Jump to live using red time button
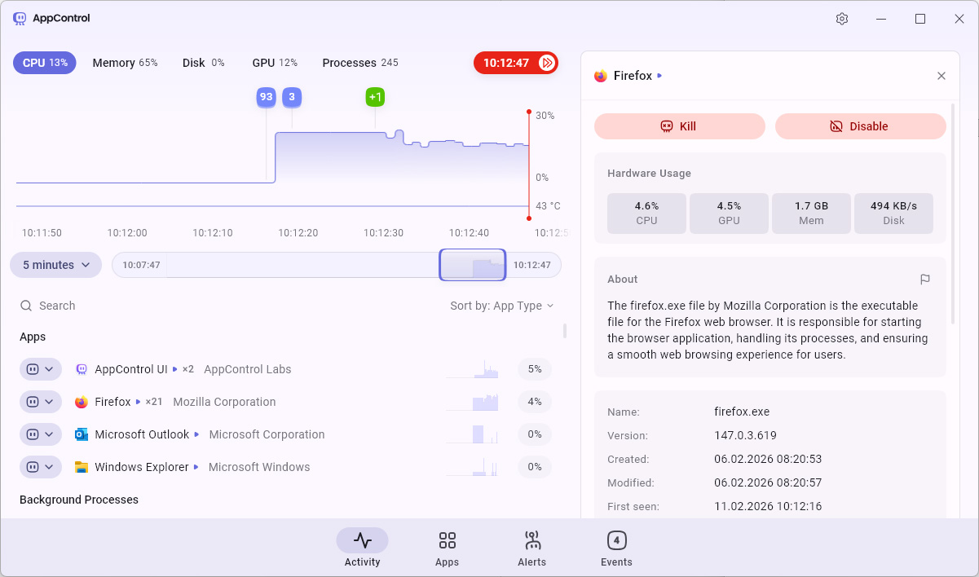This screenshot has height=577, width=979. [x=515, y=63]
